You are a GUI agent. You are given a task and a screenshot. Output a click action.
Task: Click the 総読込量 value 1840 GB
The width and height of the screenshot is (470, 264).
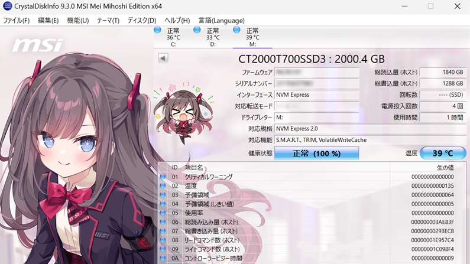coord(443,72)
